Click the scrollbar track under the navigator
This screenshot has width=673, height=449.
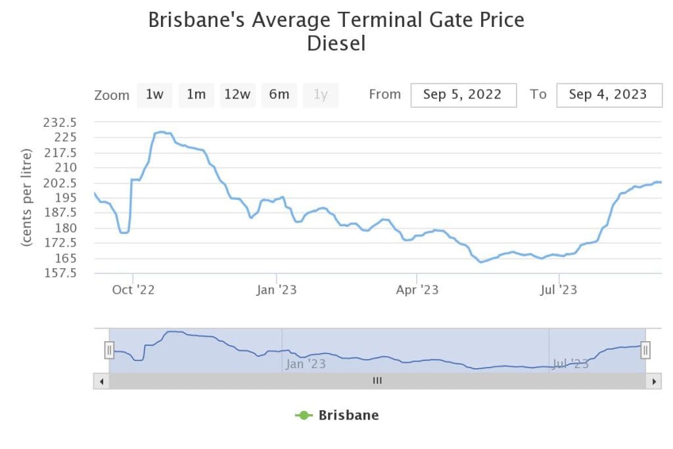(x=230, y=381)
